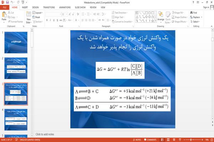Screen dimensions: 214x142
Task: Open the FILE tab
Action: point(5,7)
